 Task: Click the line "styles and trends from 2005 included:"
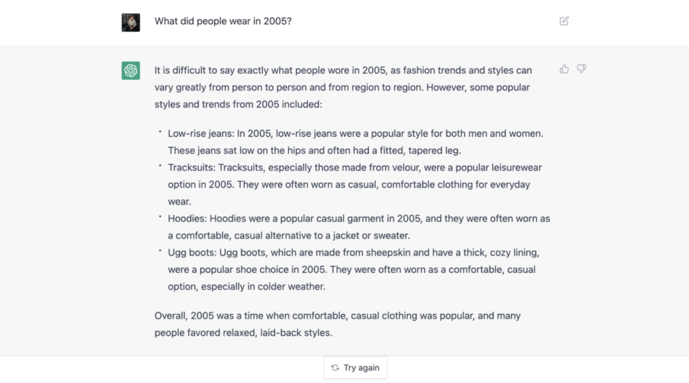click(x=238, y=105)
